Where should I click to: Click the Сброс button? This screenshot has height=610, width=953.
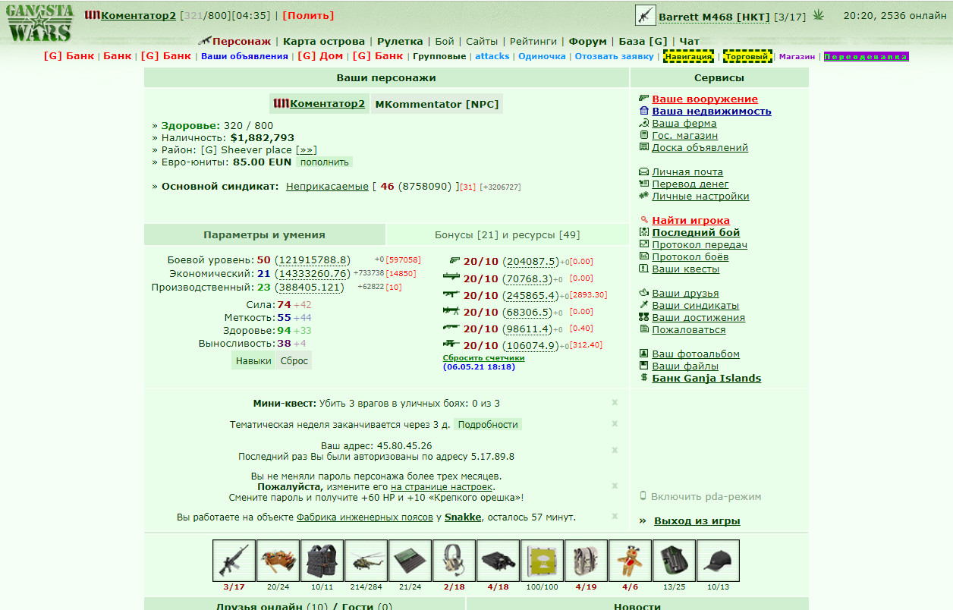294,361
